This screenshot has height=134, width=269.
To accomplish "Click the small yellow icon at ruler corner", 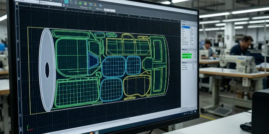I will point(17,3).
